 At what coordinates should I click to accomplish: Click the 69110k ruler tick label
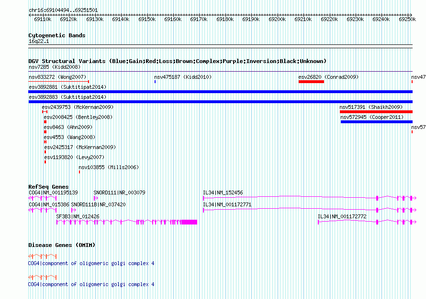click(43, 20)
